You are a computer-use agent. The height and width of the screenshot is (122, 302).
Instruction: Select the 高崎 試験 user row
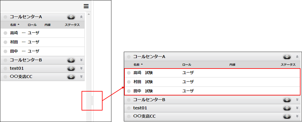click(207, 73)
